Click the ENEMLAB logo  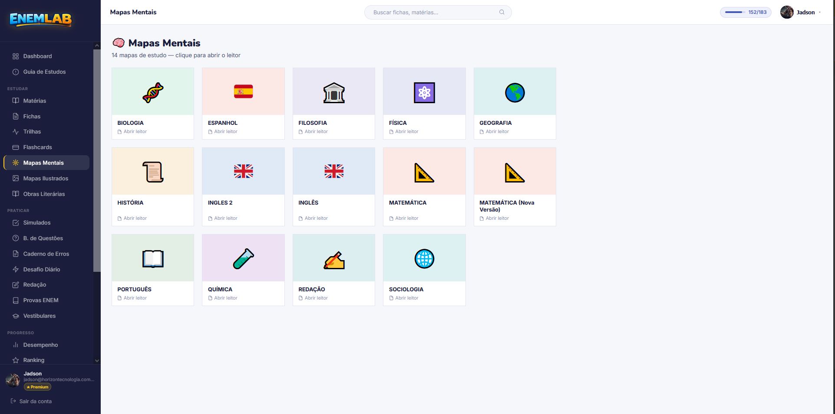[x=40, y=19]
